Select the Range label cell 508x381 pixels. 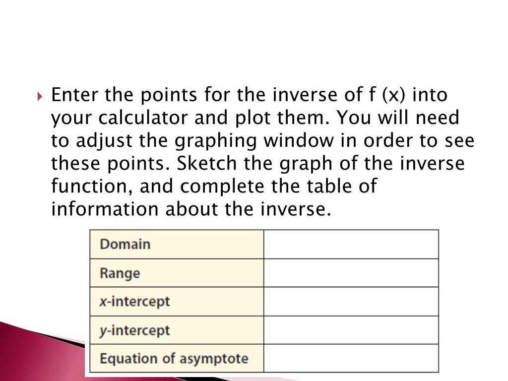click(177, 273)
